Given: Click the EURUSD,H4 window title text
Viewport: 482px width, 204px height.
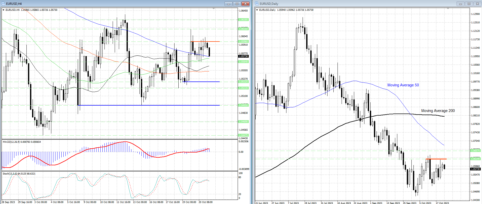Looking at the screenshot, I should (14, 4).
